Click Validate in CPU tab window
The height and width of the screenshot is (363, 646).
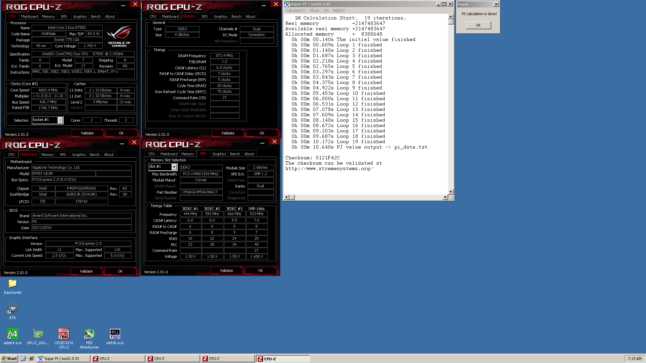tap(87, 133)
